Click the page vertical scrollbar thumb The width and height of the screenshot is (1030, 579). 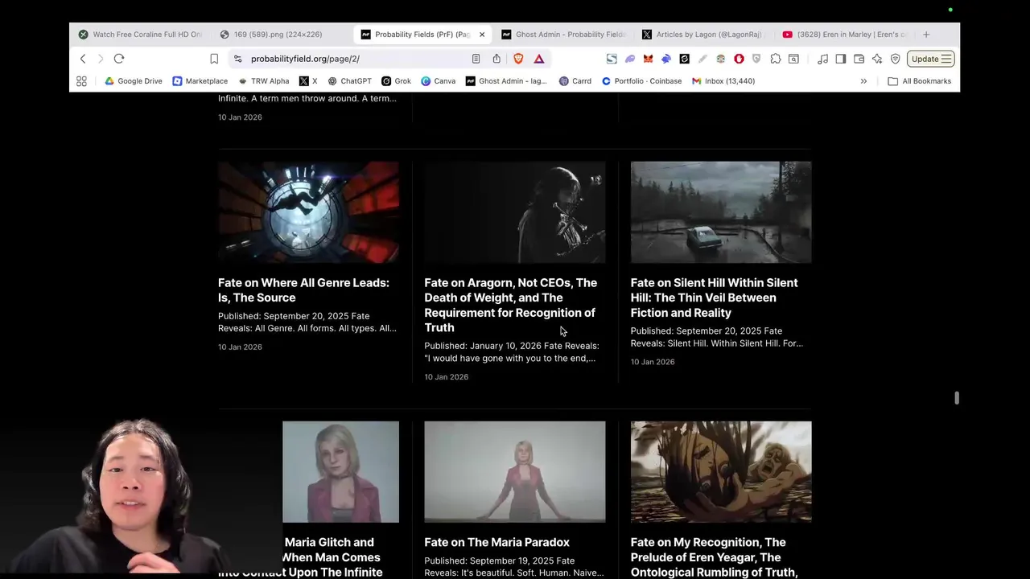(957, 398)
